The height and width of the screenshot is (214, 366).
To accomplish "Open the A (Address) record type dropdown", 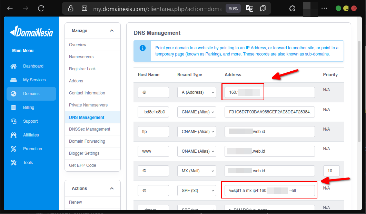I will [197, 92].
